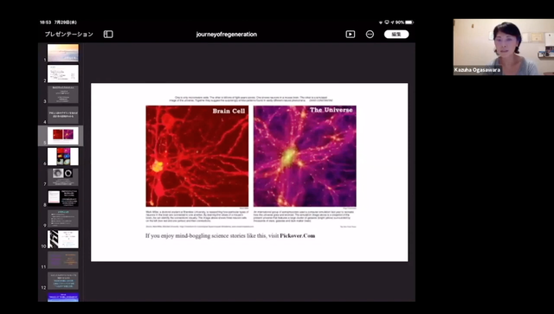This screenshot has width=554, height=314.
Task: Select slide 3 thumbnail
Action: point(63,94)
